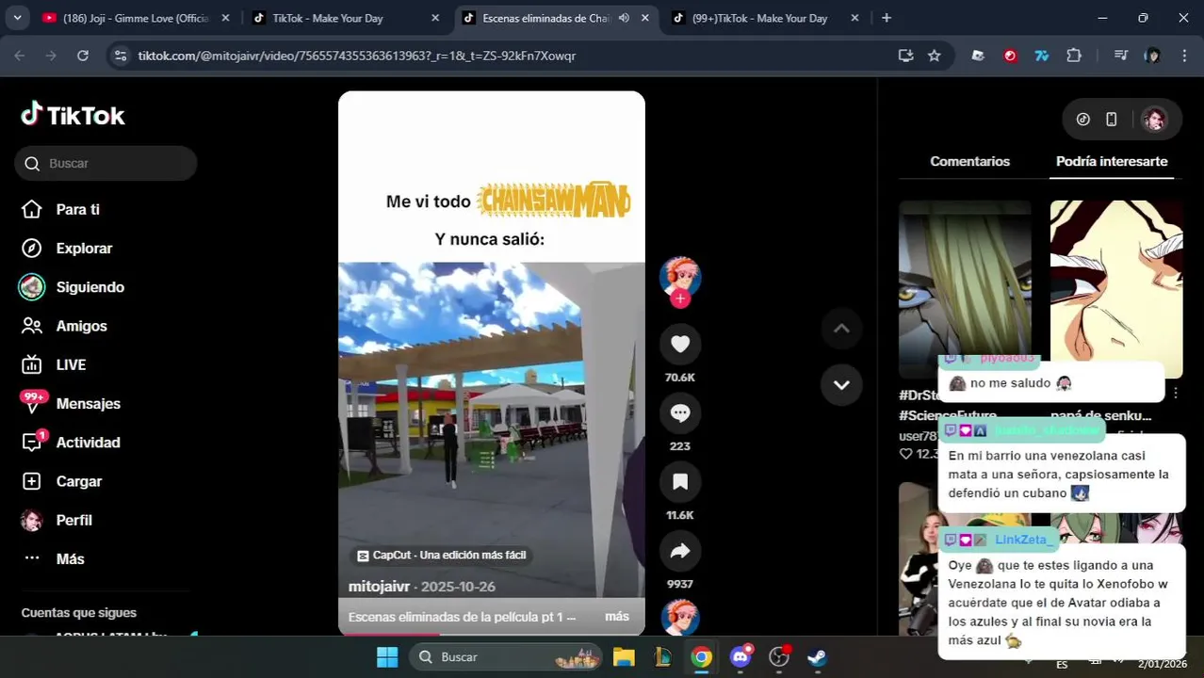Open the Windows Start menu
The height and width of the screenshot is (678, 1204).
387,656
